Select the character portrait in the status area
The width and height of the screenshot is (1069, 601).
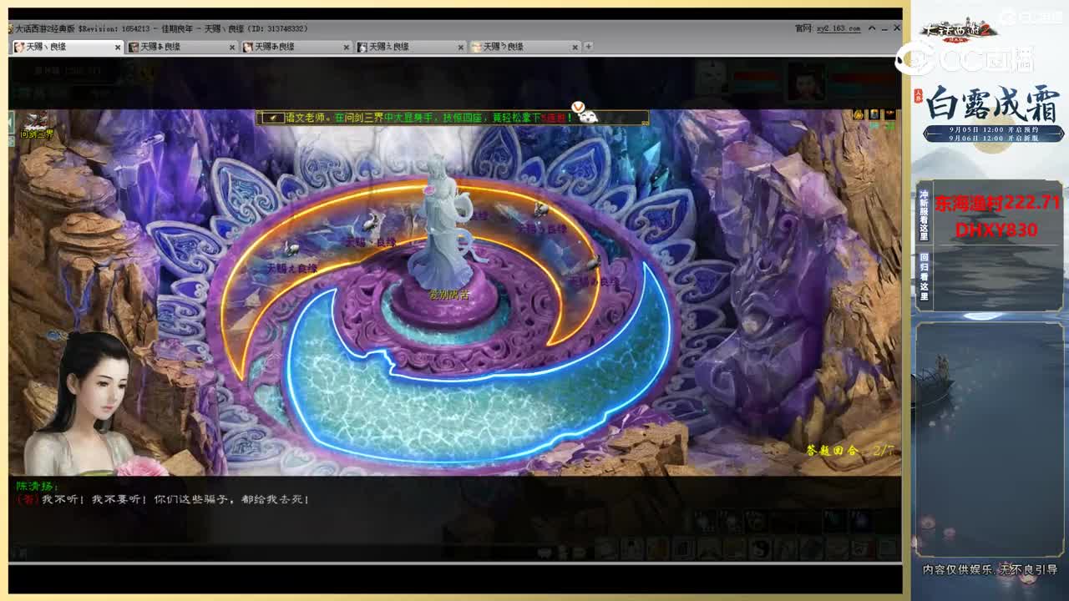click(806, 82)
